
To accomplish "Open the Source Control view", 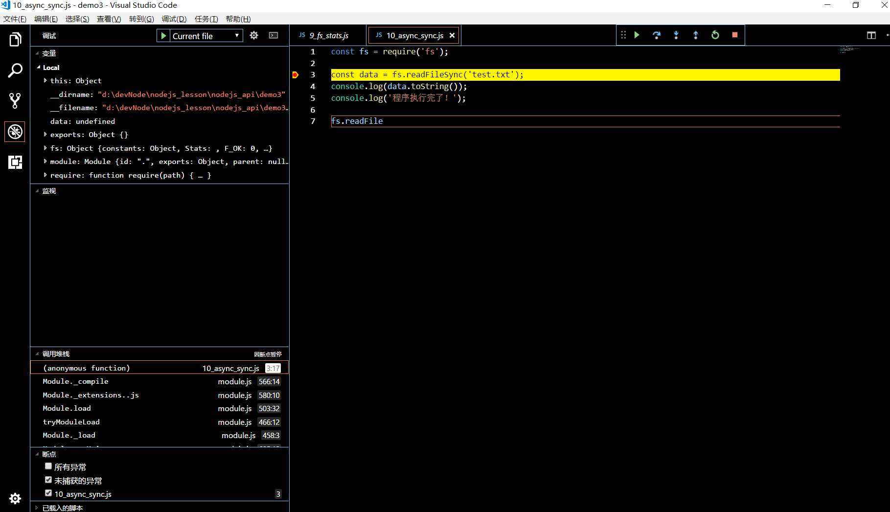I will click(x=15, y=101).
